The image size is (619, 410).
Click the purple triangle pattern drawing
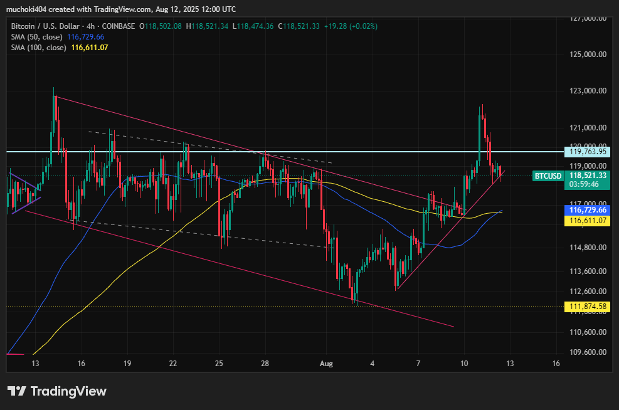25,193
